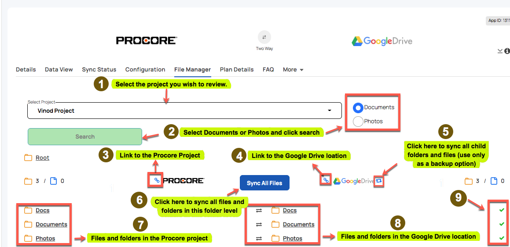This screenshot has height=247, width=510.
Task: Open the FAQ tab
Action: (268, 69)
